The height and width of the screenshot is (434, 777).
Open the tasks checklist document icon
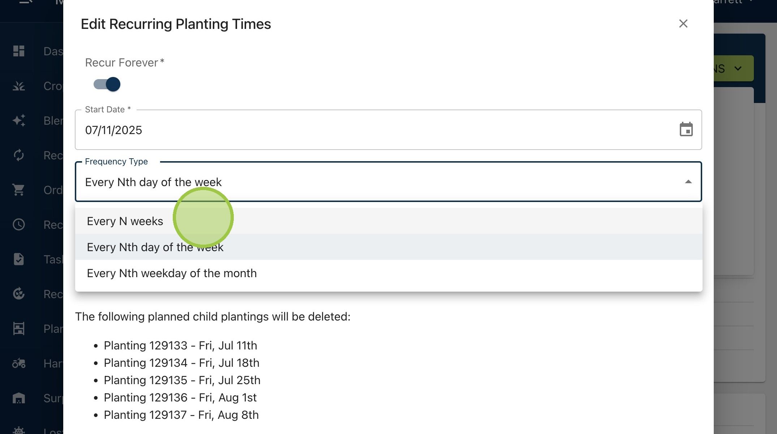(x=19, y=259)
